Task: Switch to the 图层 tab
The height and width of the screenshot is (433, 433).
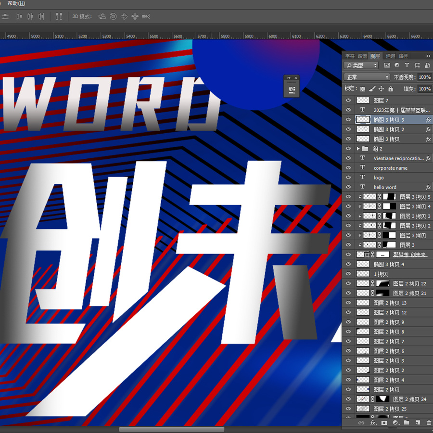Action: (x=375, y=56)
